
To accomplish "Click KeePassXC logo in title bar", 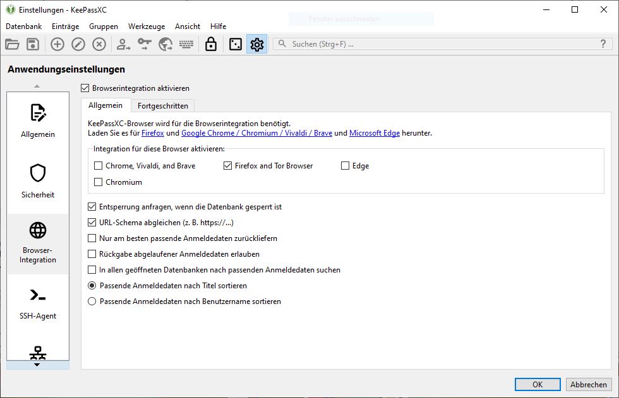I will (x=11, y=9).
